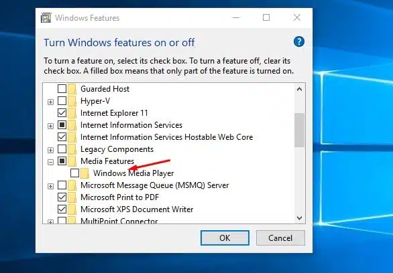Check the Windows Media Player checkbox
The image size is (393, 273).
[x=74, y=173]
